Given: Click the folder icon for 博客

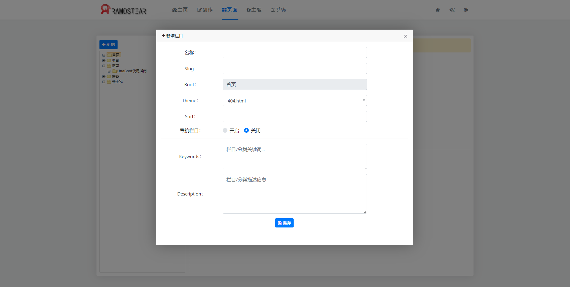Looking at the screenshot, I should point(109,76).
